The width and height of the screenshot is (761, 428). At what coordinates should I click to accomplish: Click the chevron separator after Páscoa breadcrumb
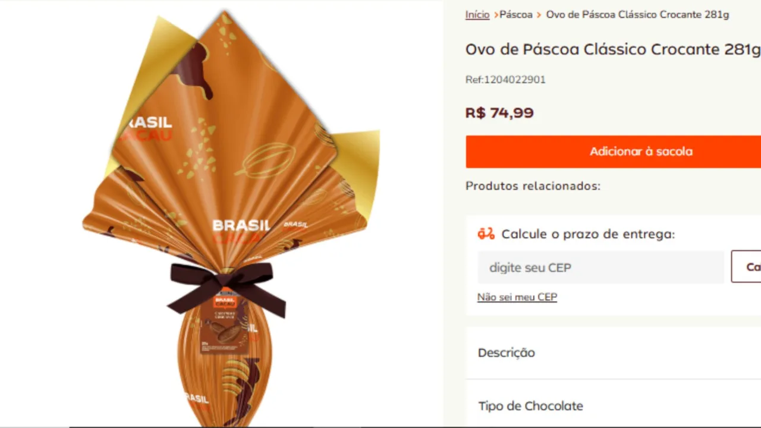coord(539,14)
